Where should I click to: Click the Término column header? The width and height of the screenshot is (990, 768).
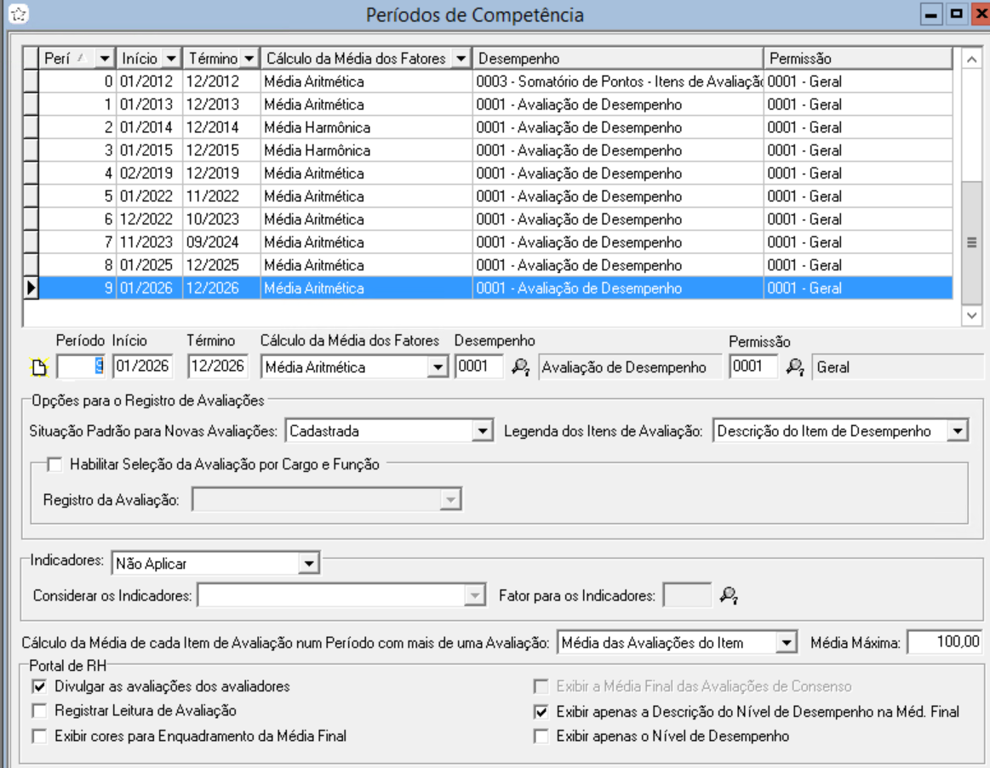pos(213,59)
